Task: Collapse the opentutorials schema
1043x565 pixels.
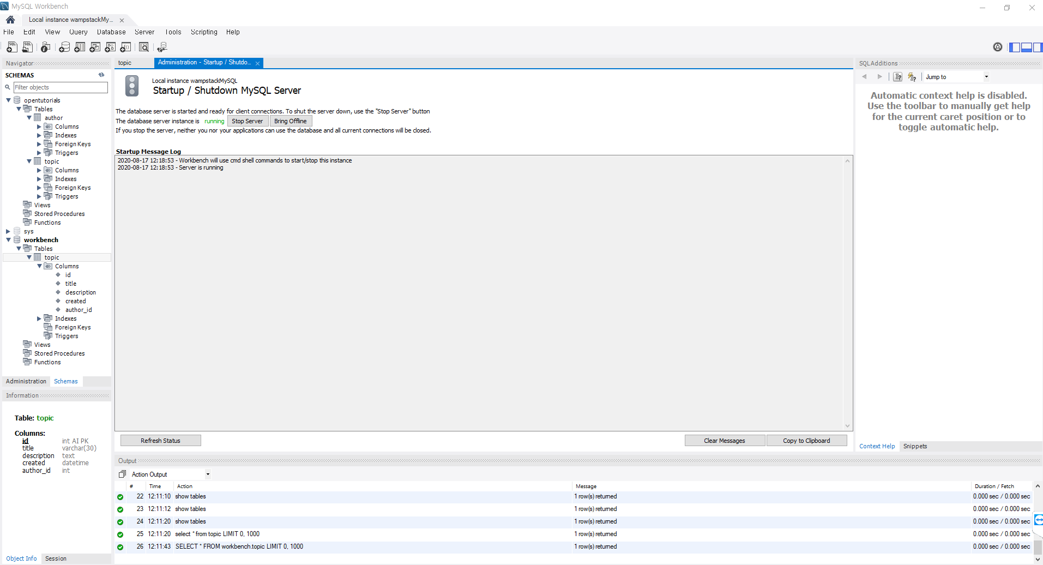Action: click(x=8, y=100)
